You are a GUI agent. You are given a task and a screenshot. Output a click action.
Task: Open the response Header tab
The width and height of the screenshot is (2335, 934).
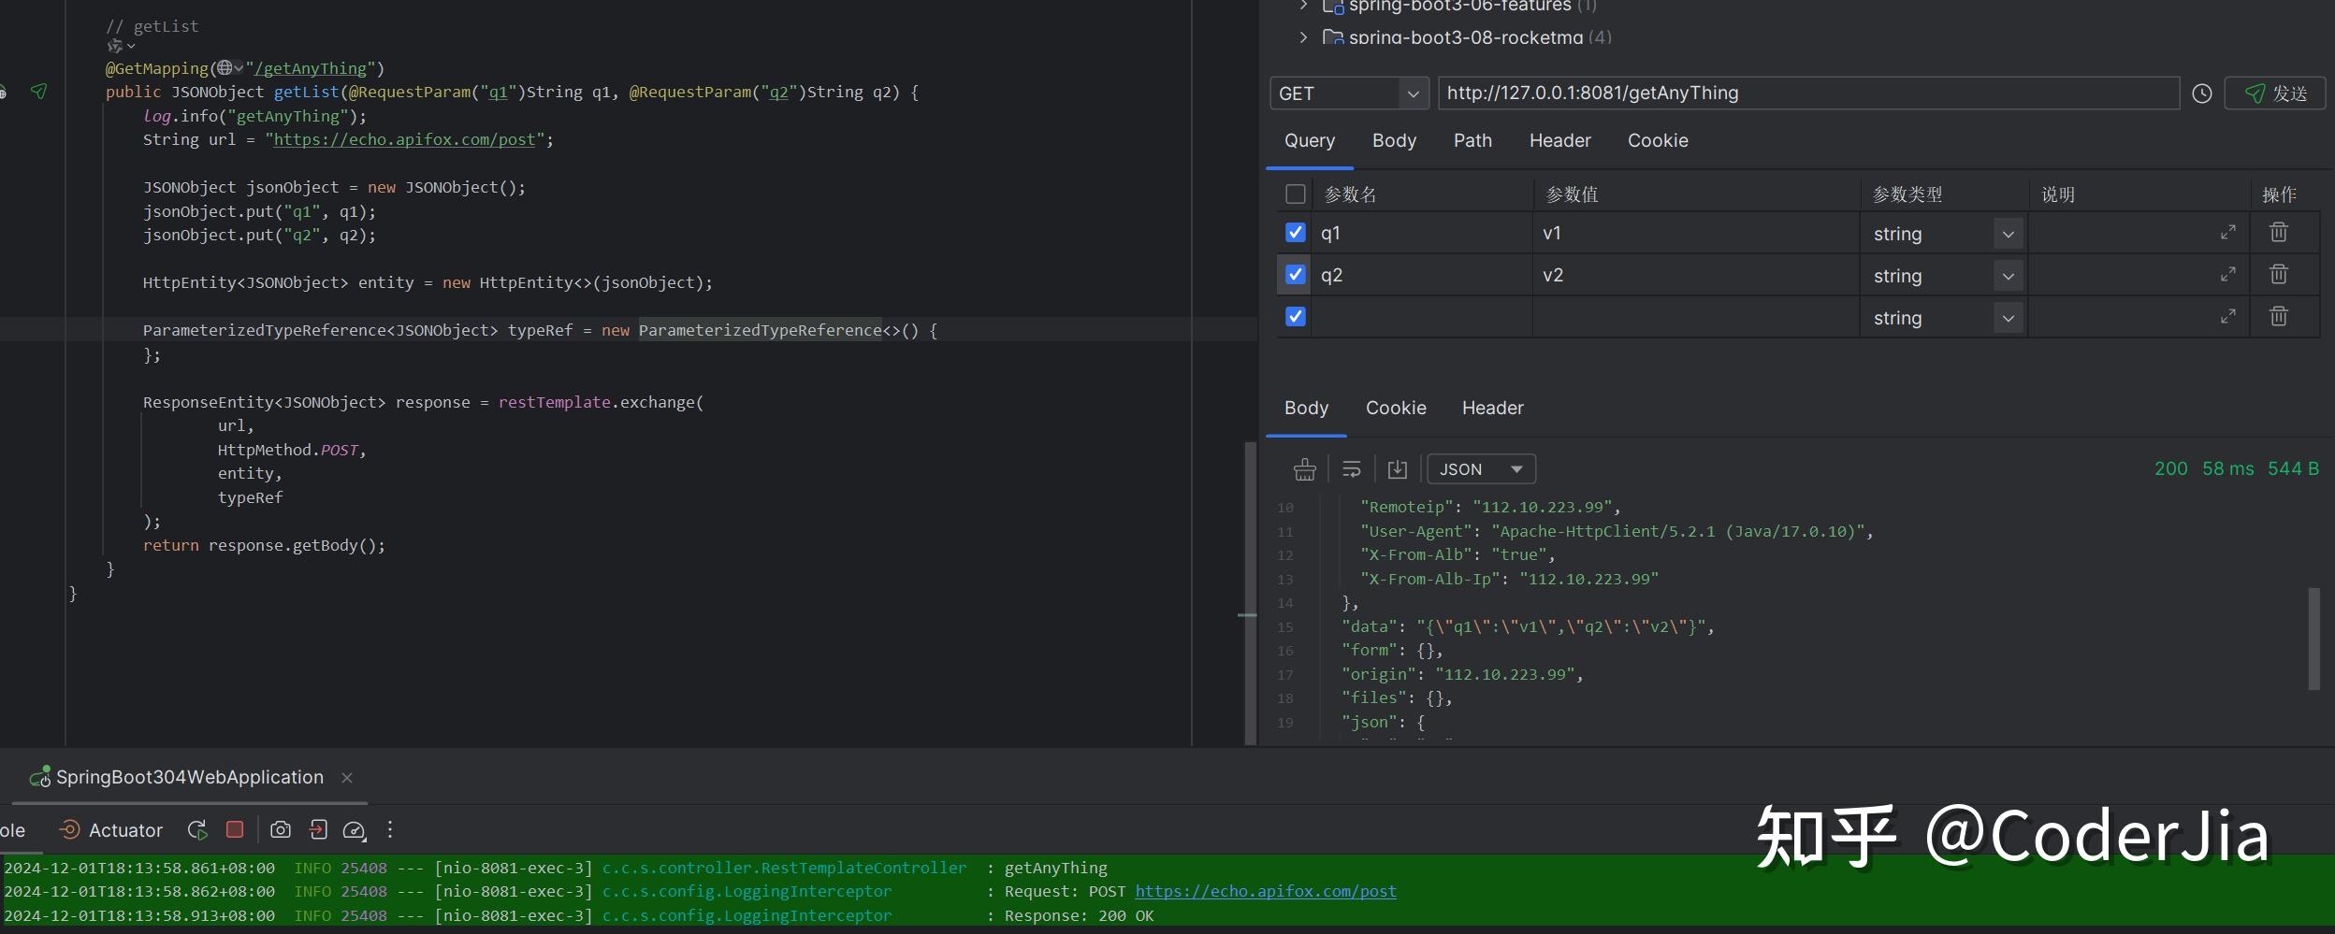[x=1491, y=408]
